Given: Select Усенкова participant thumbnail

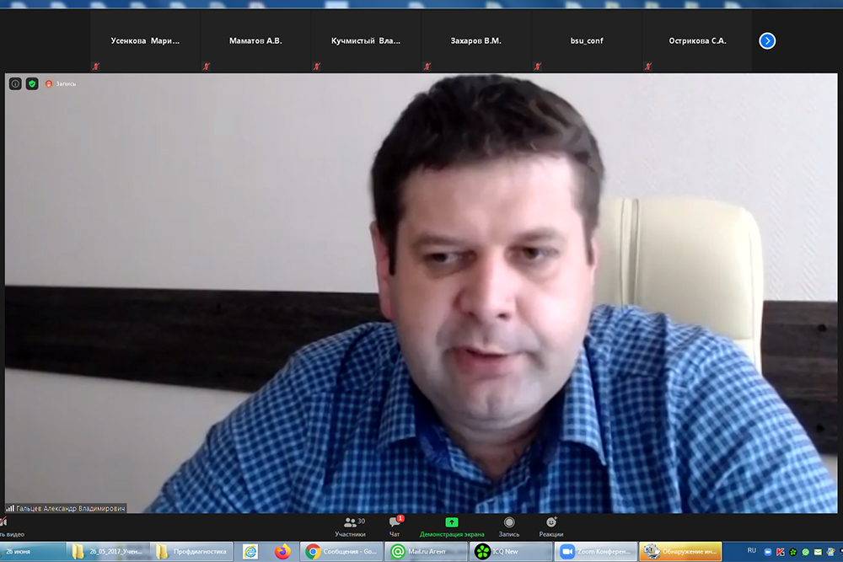Looking at the screenshot, I should tap(145, 40).
